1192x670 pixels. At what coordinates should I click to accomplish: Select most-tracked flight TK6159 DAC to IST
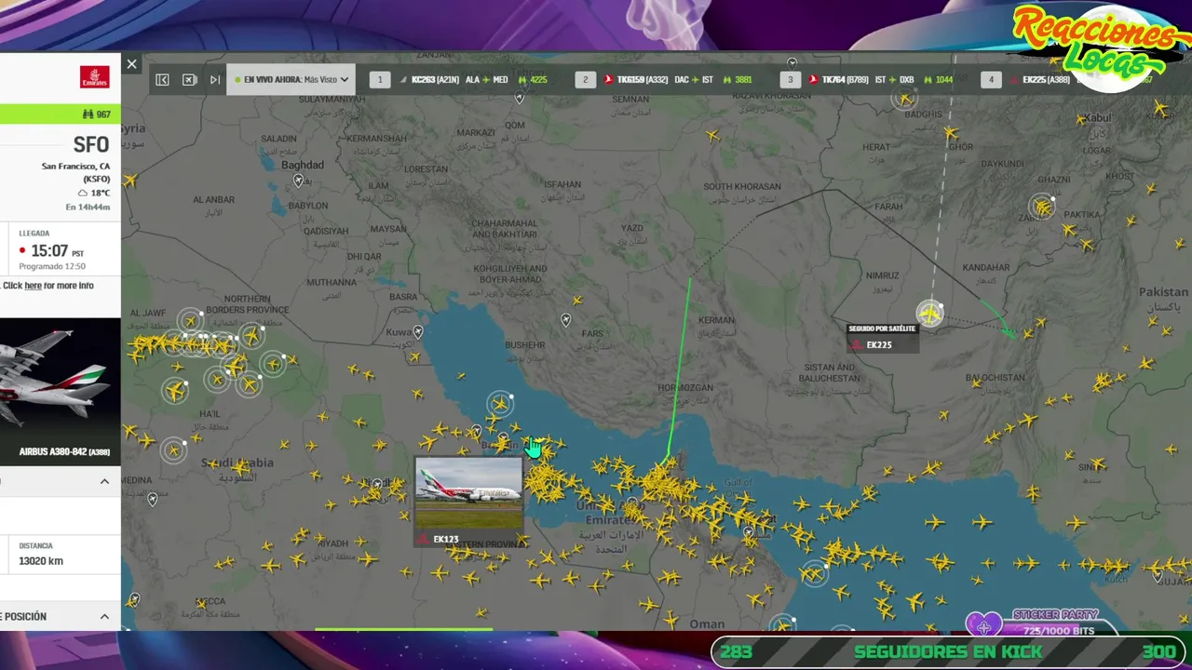(x=664, y=80)
